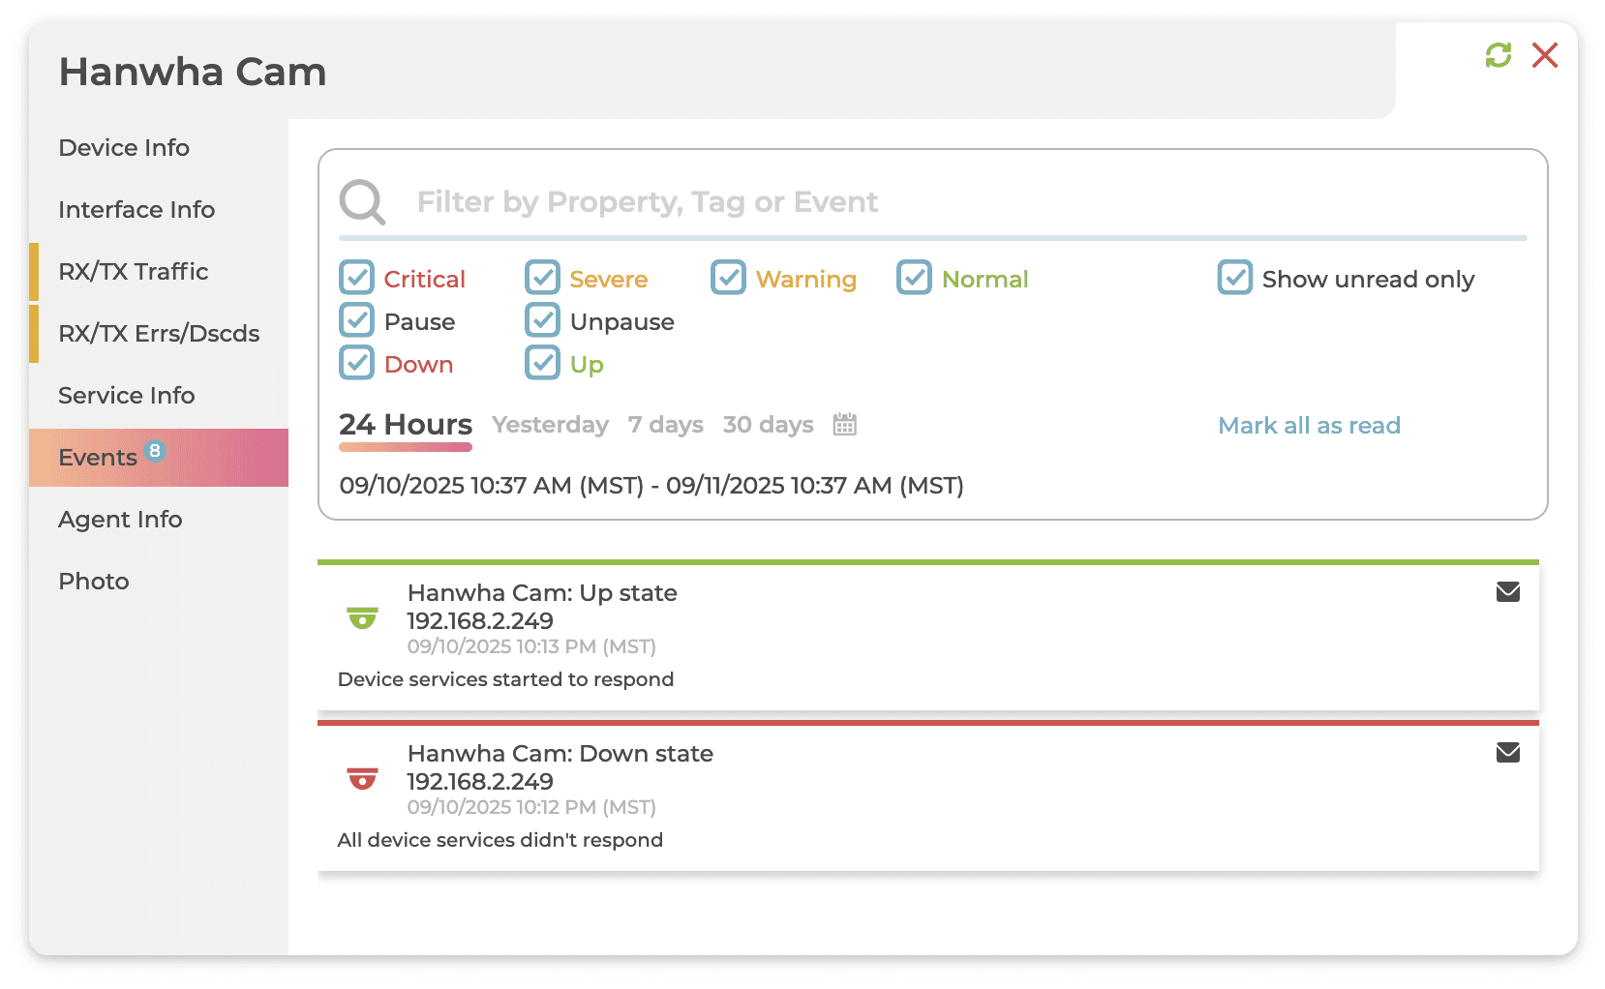Open the custom date calendar icon

click(845, 424)
